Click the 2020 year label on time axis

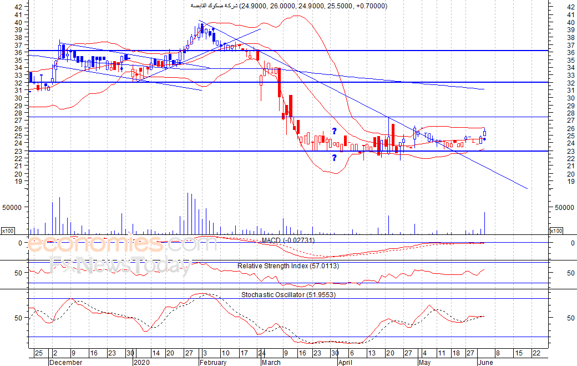(x=141, y=362)
